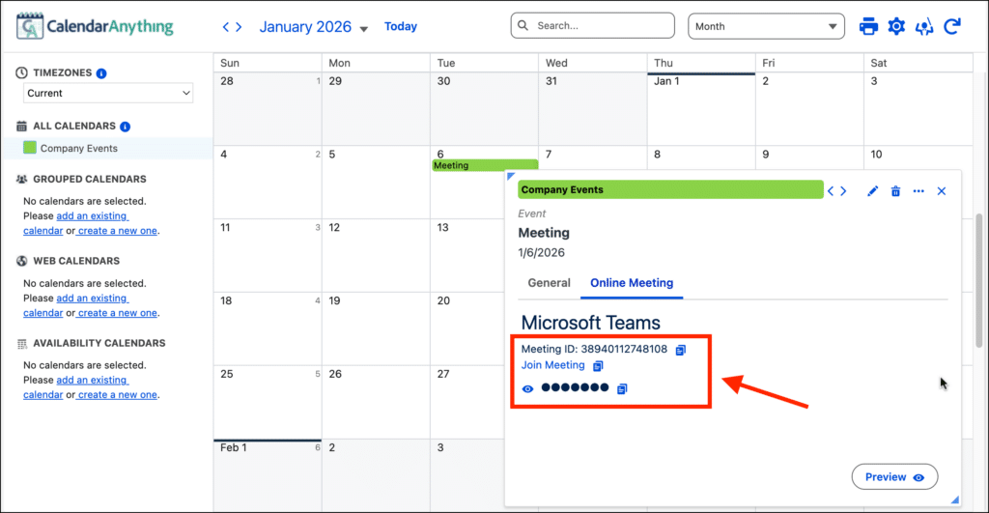989x513 pixels.
Task: Reveal the meeting password with eye icon
Action: [528, 388]
